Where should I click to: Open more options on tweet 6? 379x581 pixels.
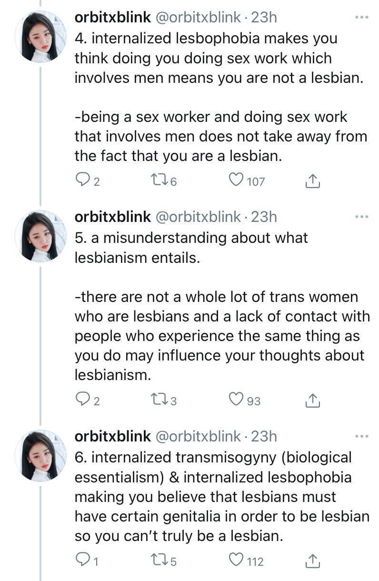point(362,436)
